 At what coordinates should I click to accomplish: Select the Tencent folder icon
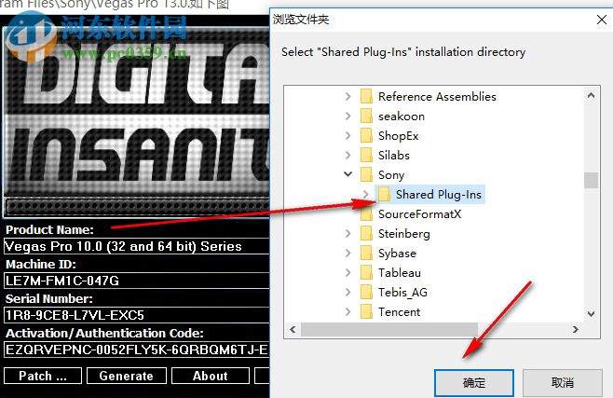click(366, 311)
